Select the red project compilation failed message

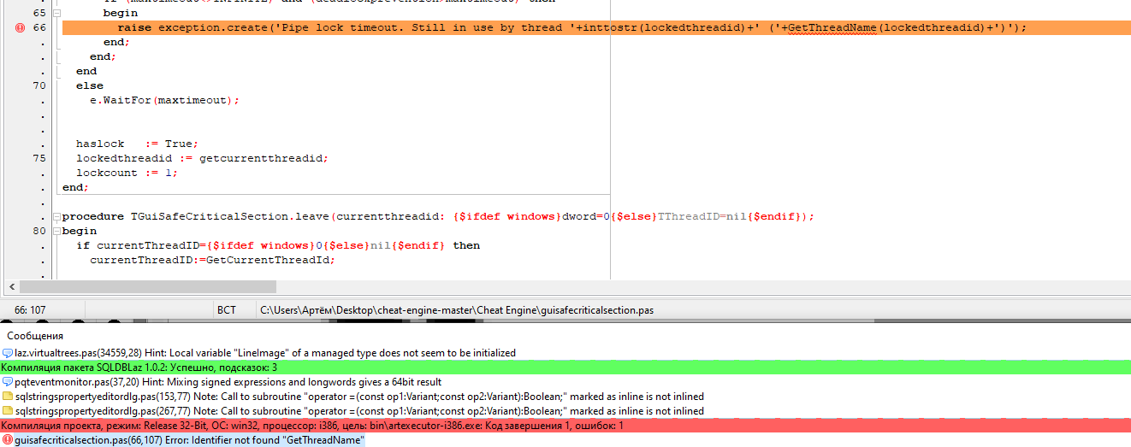click(565, 426)
